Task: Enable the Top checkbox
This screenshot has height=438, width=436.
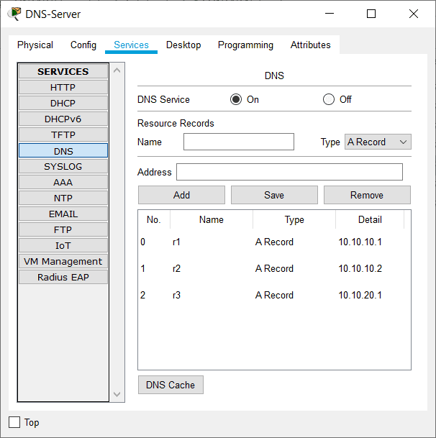Action: pos(14,422)
